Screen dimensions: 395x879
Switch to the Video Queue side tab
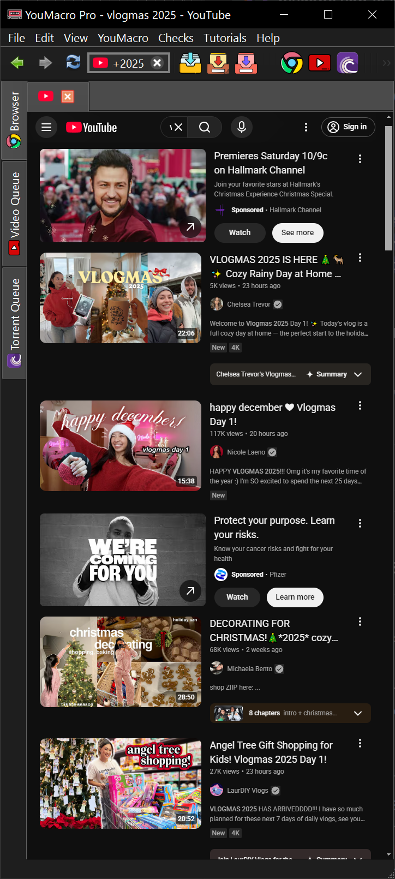pyautogui.click(x=14, y=213)
